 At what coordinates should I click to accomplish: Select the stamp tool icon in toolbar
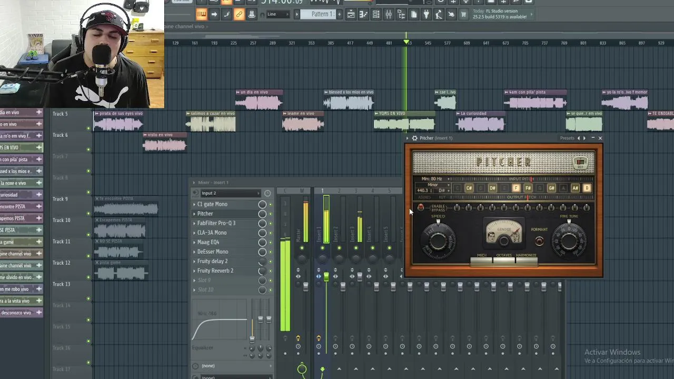click(x=252, y=14)
